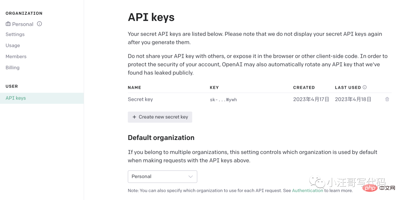Click the info icon next to Personal
The height and width of the screenshot is (200, 399).
click(x=40, y=24)
